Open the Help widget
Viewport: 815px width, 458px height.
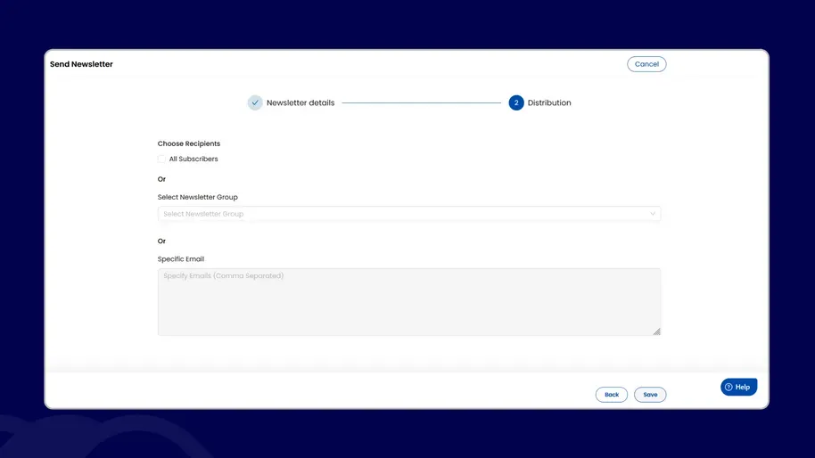pyautogui.click(x=739, y=387)
